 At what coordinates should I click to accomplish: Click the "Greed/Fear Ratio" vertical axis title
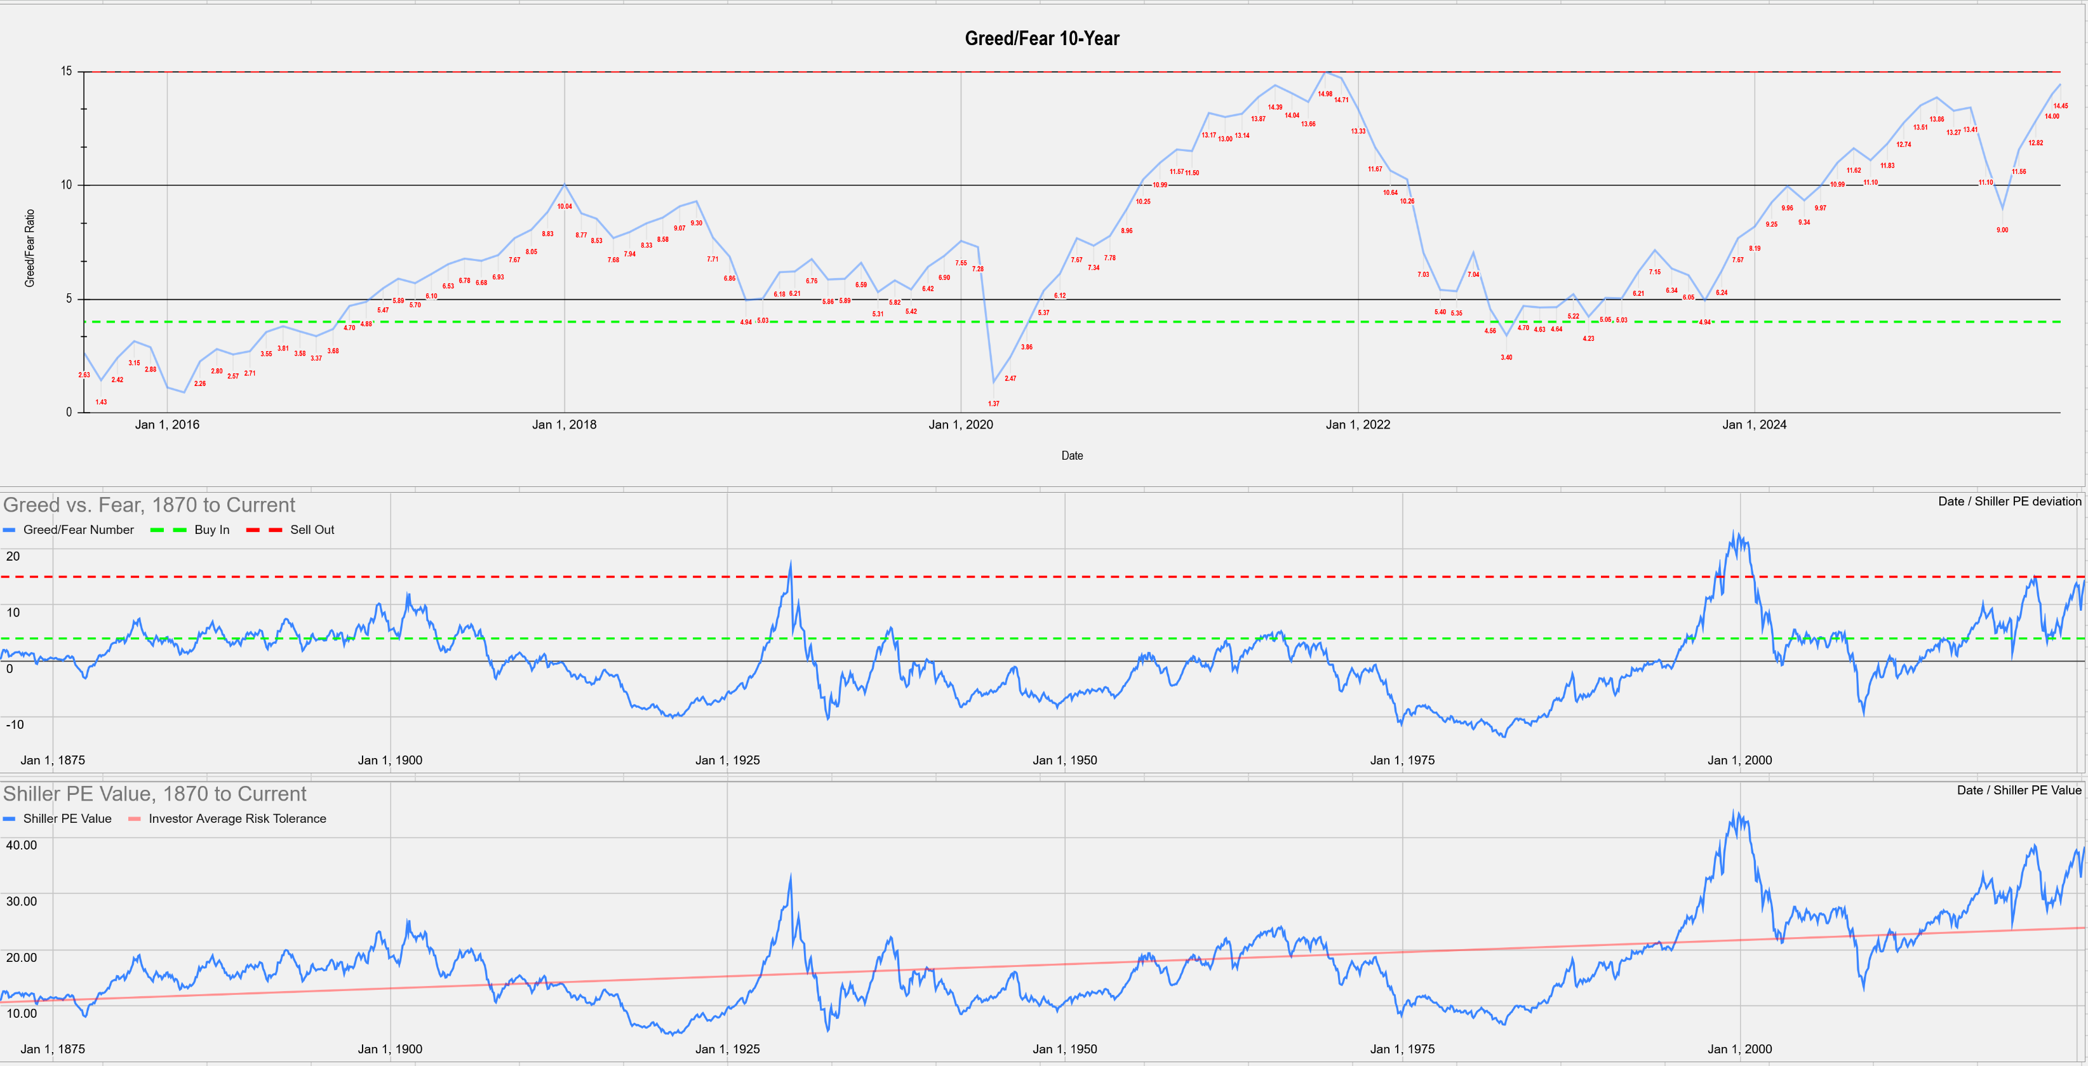pyautogui.click(x=30, y=248)
